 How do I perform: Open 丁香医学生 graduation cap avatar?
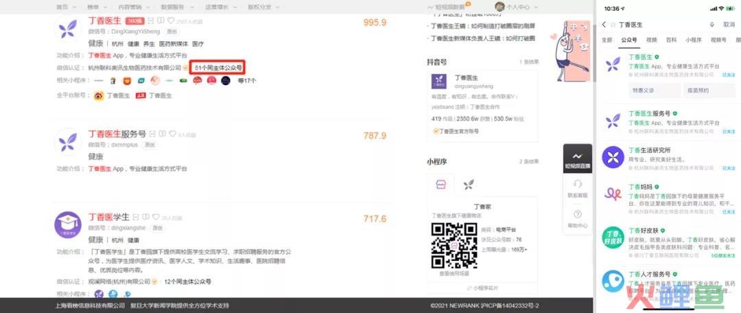(x=68, y=225)
